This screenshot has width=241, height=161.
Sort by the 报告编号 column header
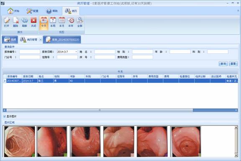point(14,77)
